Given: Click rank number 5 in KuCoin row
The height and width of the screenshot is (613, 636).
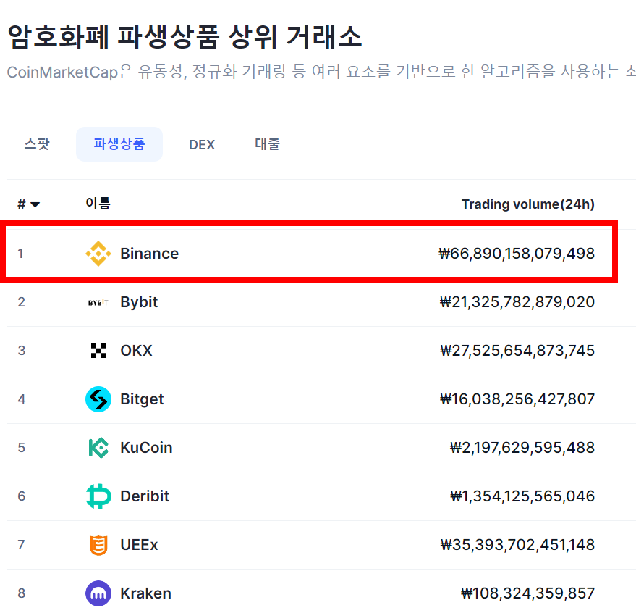Looking at the screenshot, I should pyautogui.click(x=22, y=448).
